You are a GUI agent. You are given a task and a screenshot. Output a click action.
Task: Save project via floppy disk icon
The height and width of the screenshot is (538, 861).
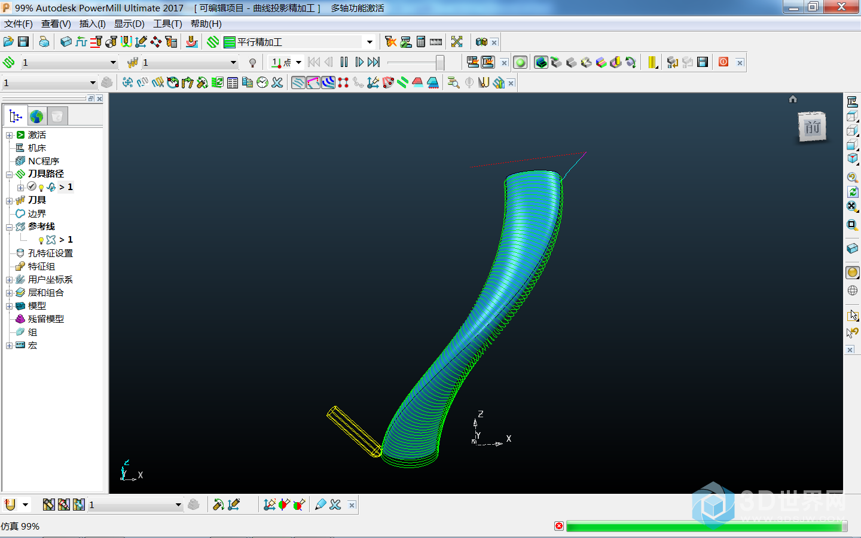tap(23, 42)
